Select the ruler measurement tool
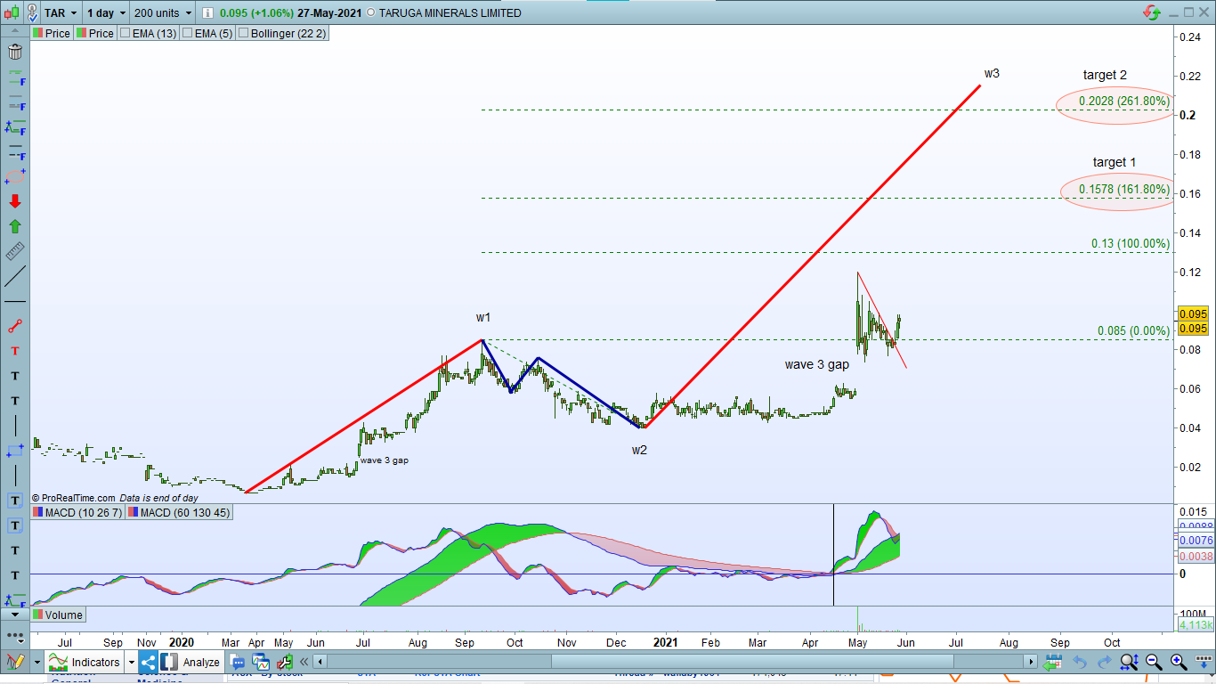The height and width of the screenshot is (684, 1216). coord(15,251)
